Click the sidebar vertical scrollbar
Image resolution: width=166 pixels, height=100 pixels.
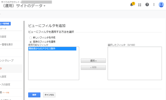pos(24,60)
